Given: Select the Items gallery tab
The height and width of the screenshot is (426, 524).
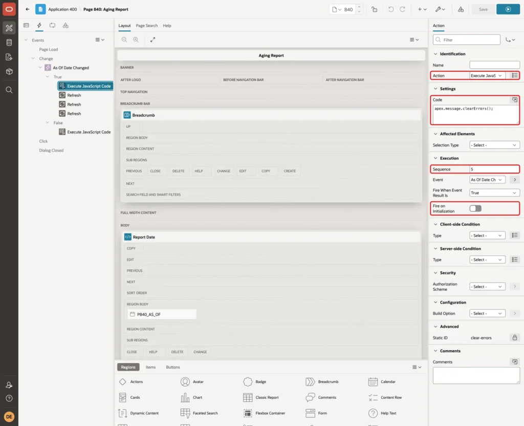Looking at the screenshot, I should 151,367.
